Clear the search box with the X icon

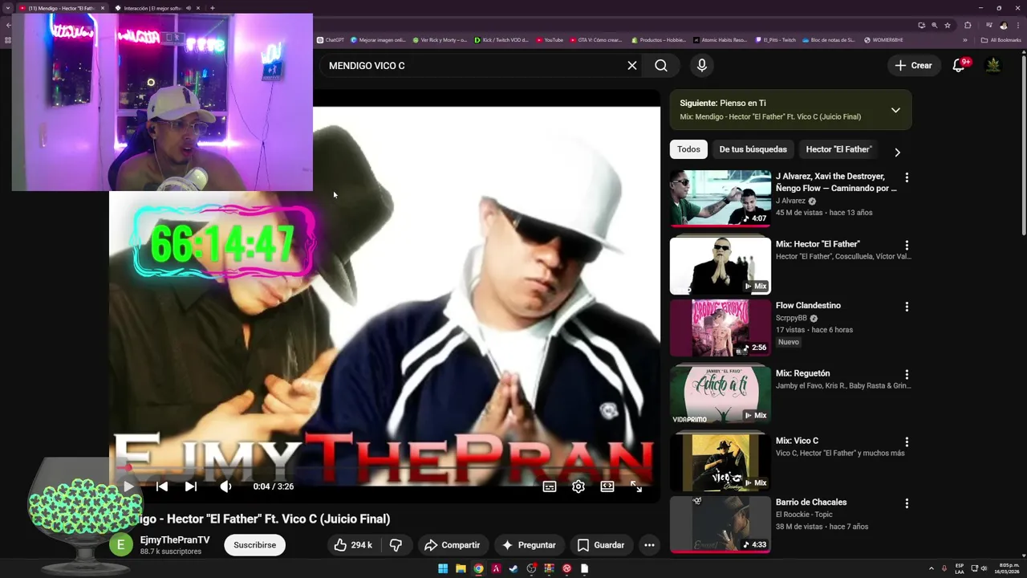632,66
